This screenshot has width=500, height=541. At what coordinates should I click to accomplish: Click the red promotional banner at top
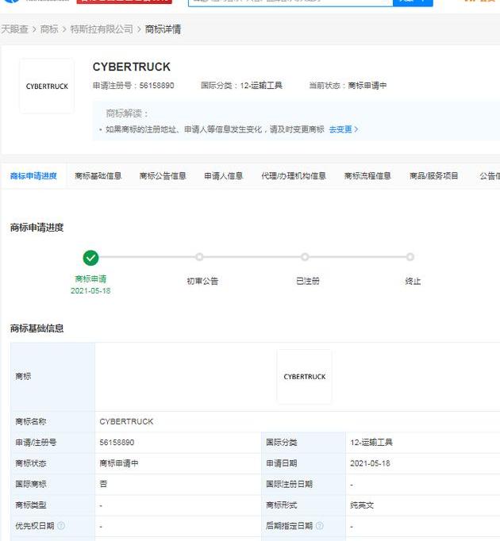point(125,2)
